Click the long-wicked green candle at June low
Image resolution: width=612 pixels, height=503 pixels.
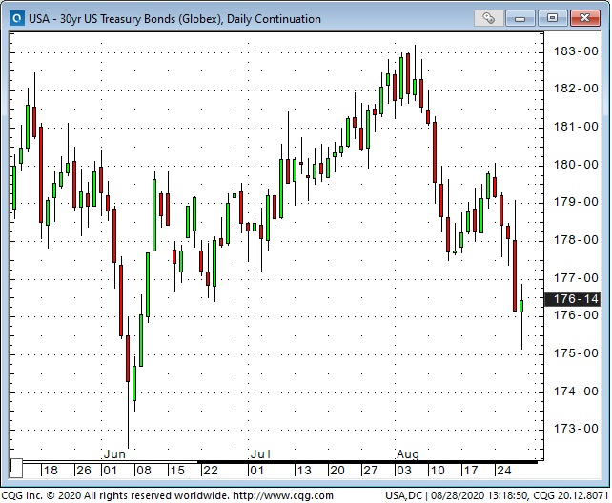pyautogui.click(x=134, y=383)
